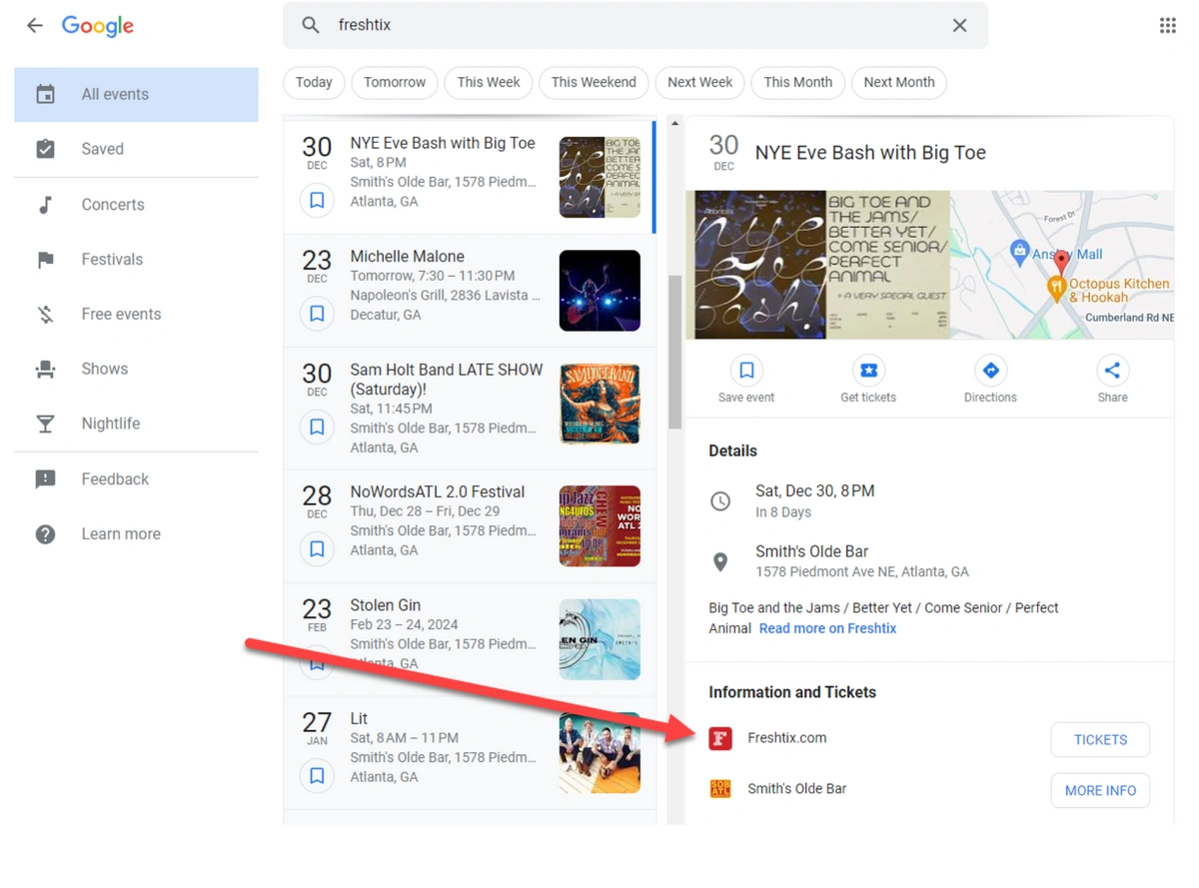
Task: Click the Learn more question icon
Action: 45,534
